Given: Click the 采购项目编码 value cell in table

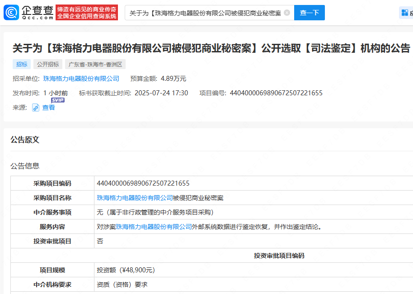Looking at the screenshot, I should [x=253, y=183].
